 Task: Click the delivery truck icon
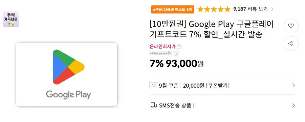[x=154, y=105]
